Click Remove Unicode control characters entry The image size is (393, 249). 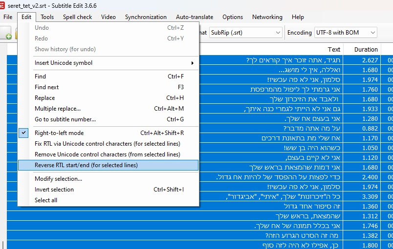click(x=107, y=154)
